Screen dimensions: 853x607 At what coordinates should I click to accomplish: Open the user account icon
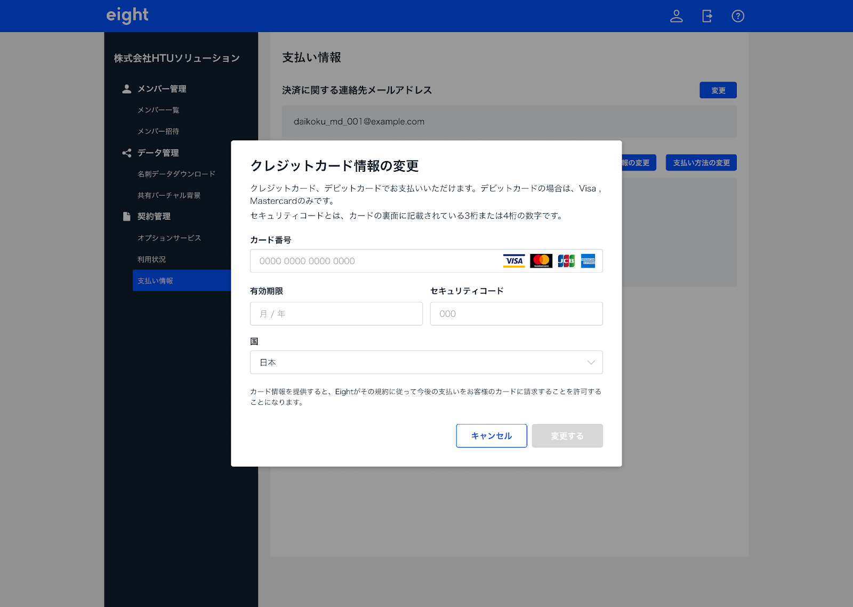tap(676, 16)
